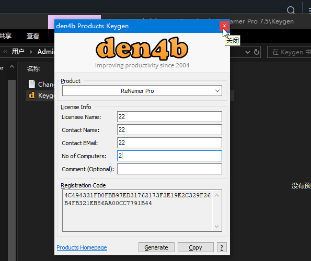This screenshot has height=261, width=311.
Task: Click the Admin breadcrumb segment in Explorer
Action: pyautogui.click(x=46, y=52)
